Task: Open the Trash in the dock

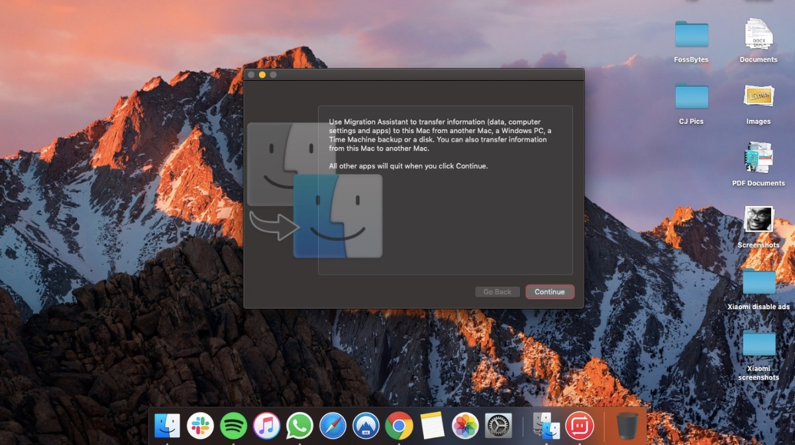Action: click(627, 425)
